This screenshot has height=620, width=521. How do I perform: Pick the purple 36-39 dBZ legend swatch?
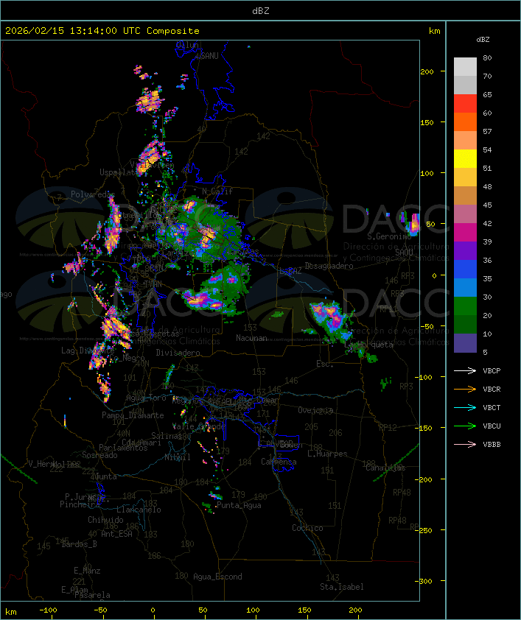465,250
